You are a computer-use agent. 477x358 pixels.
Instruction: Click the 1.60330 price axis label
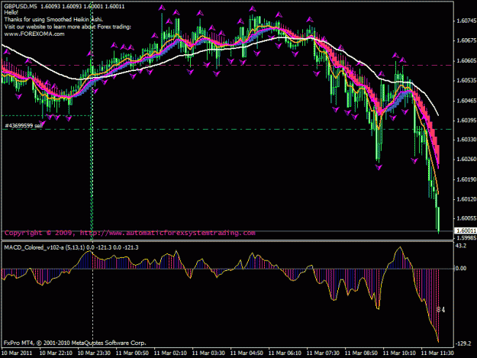click(x=466, y=140)
